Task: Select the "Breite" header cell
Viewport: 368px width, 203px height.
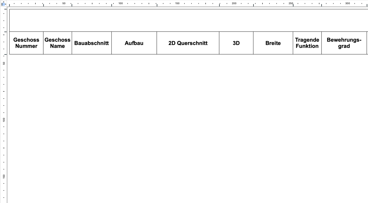Action: pyautogui.click(x=273, y=43)
